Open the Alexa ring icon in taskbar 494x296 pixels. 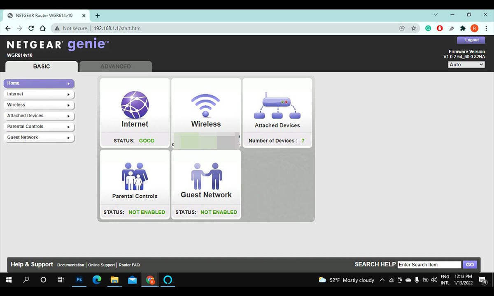click(x=168, y=280)
